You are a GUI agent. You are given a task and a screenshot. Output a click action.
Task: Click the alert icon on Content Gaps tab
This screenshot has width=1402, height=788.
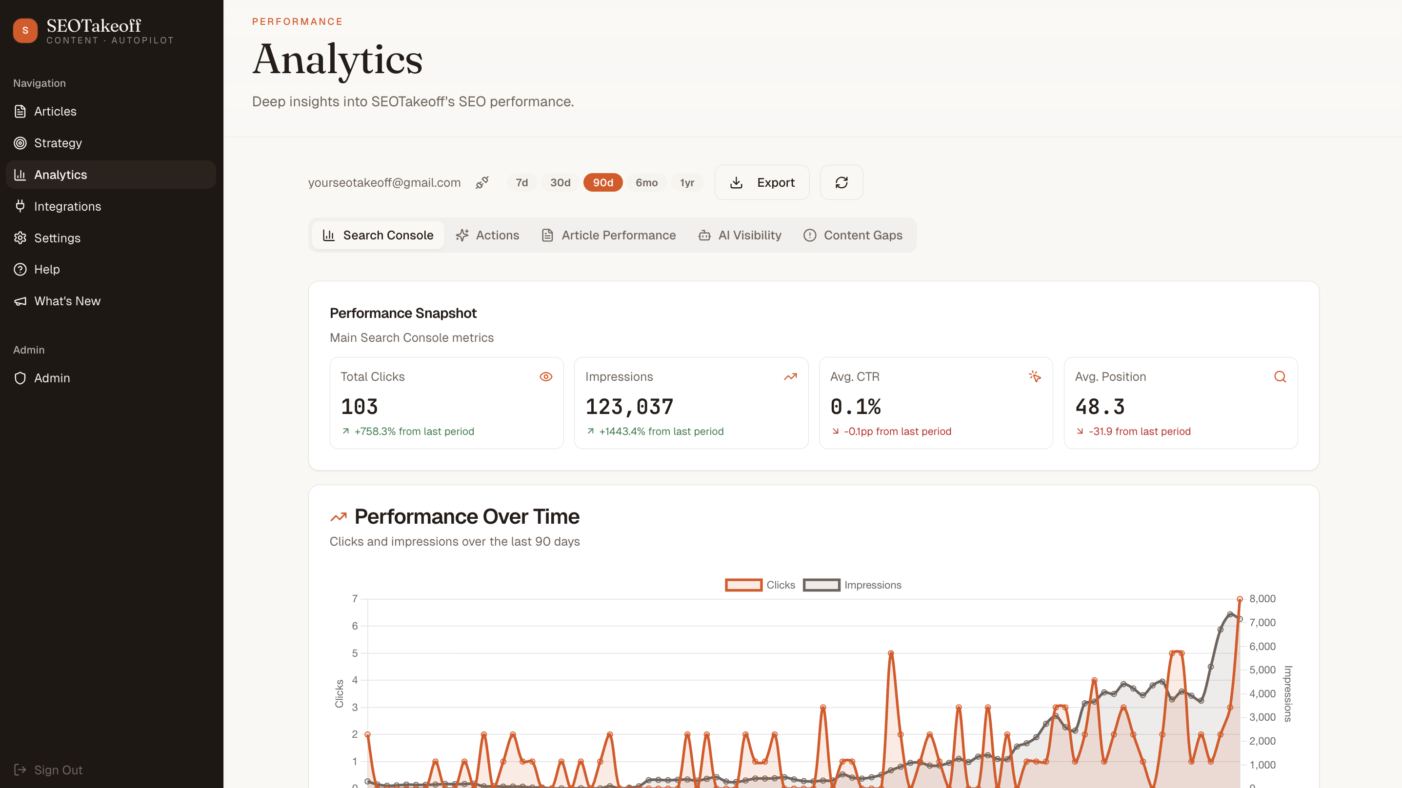(x=810, y=235)
